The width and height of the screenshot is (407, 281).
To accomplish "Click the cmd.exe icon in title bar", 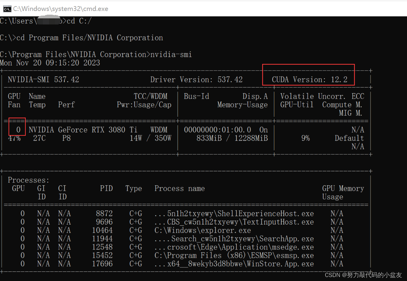I will [x=7, y=9].
